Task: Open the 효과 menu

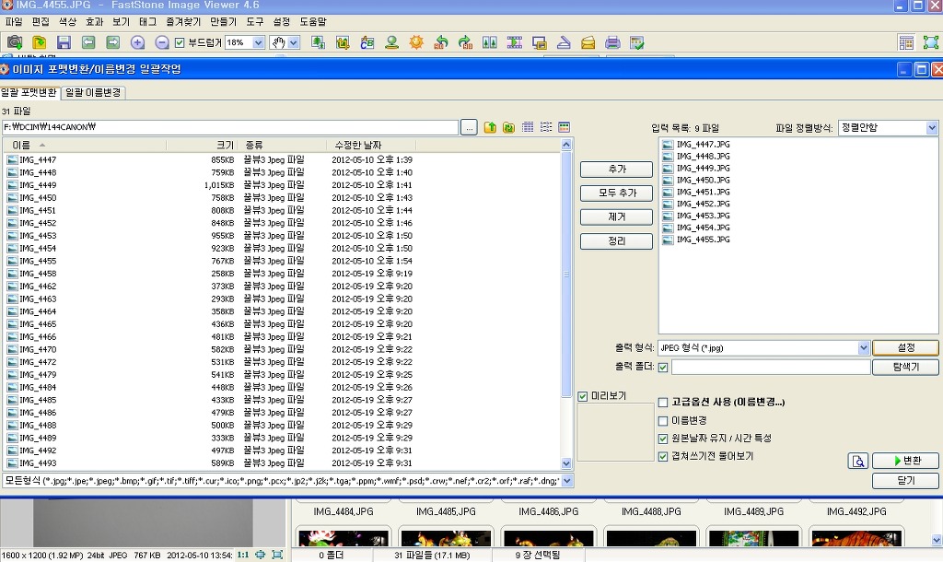Action: point(95,21)
